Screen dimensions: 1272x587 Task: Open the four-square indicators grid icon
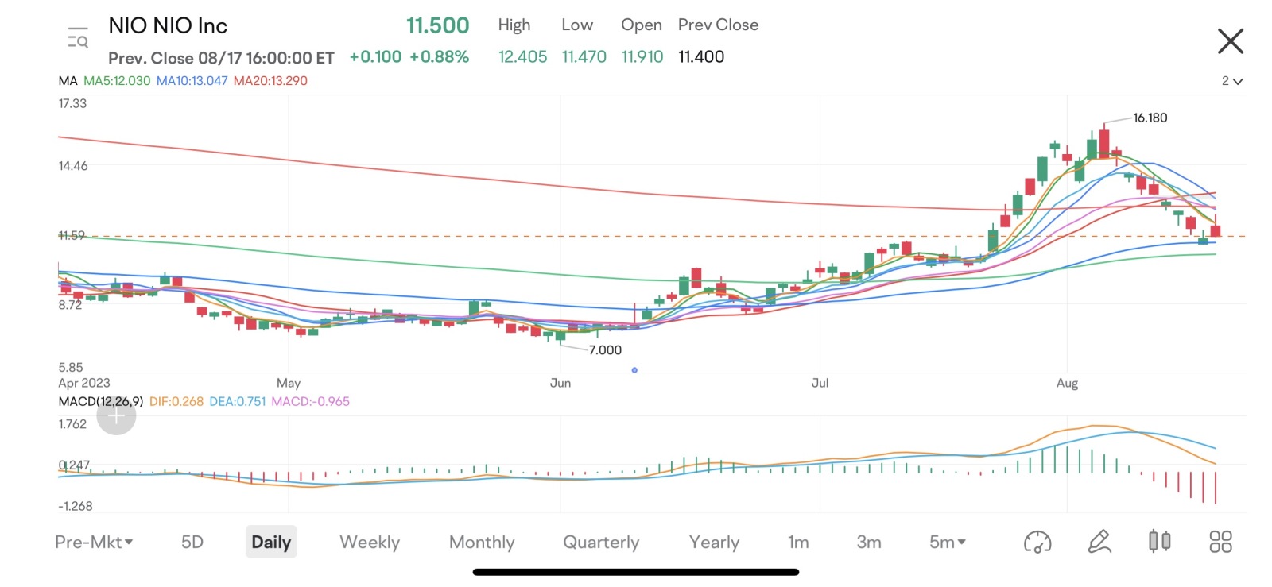tap(1220, 542)
